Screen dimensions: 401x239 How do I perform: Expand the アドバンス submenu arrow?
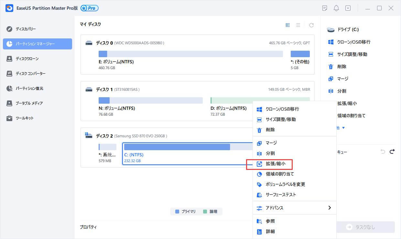coord(330,208)
